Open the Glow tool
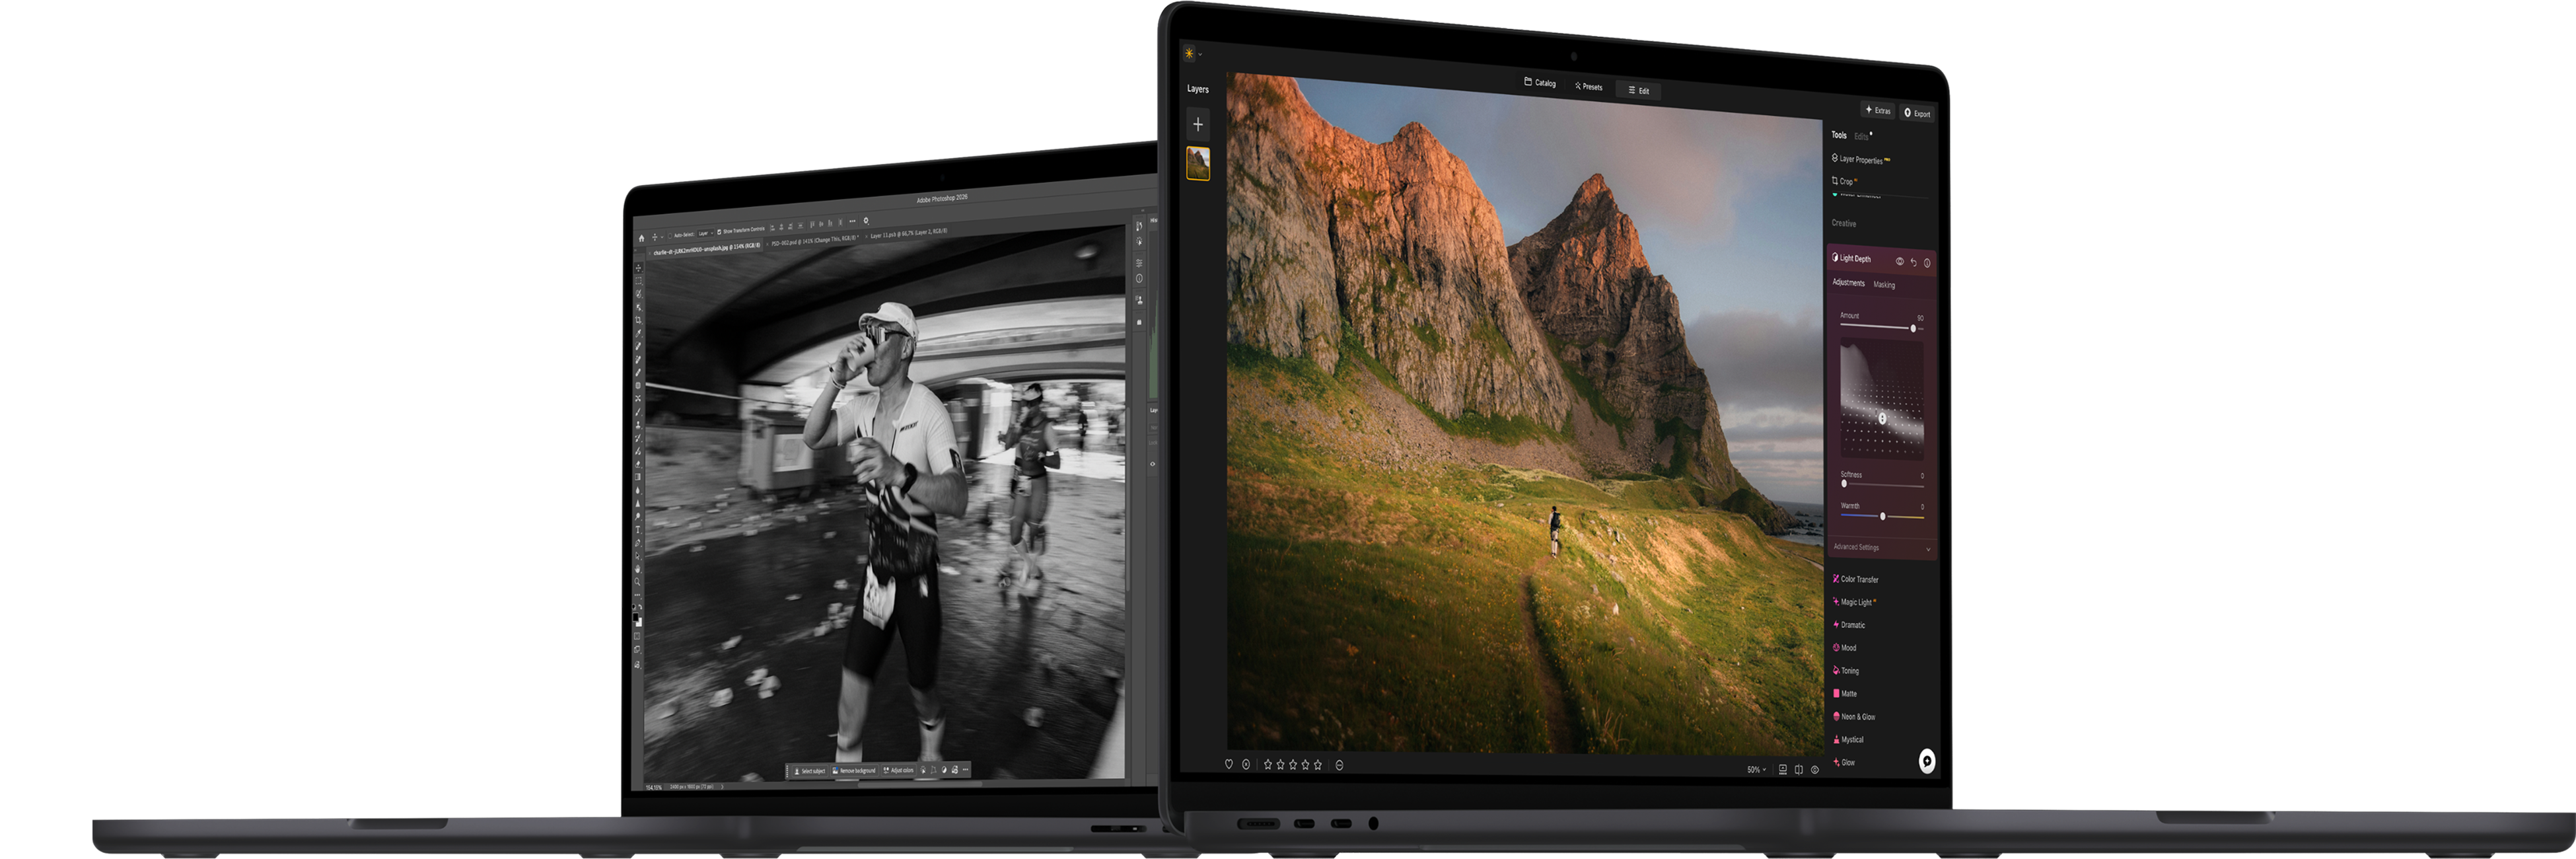Viewport: 2576px width, 859px height. coord(1844,763)
